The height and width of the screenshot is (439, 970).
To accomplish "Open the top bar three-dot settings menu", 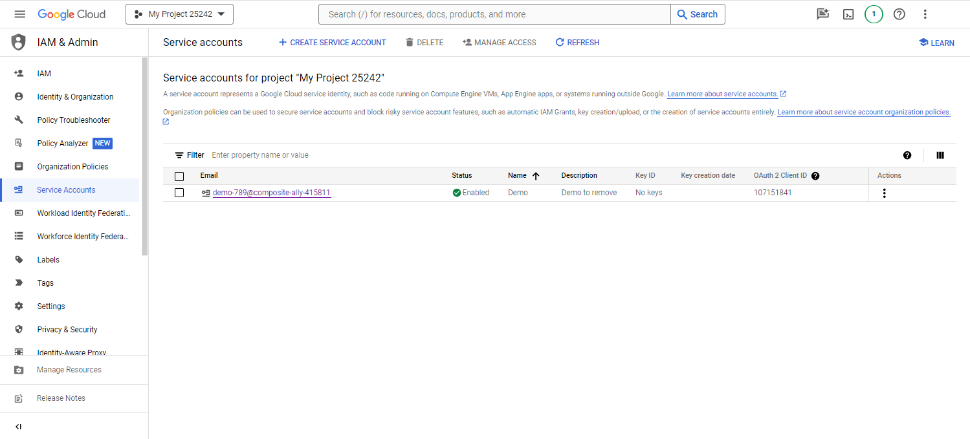I will pyautogui.click(x=925, y=14).
